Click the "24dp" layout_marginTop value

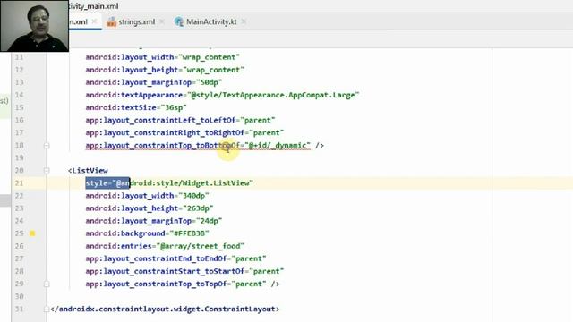tap(209, 221)
